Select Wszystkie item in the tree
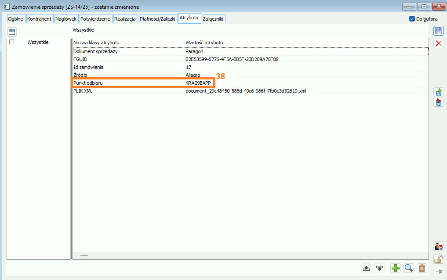447x280 pixels. coord(38,42)
